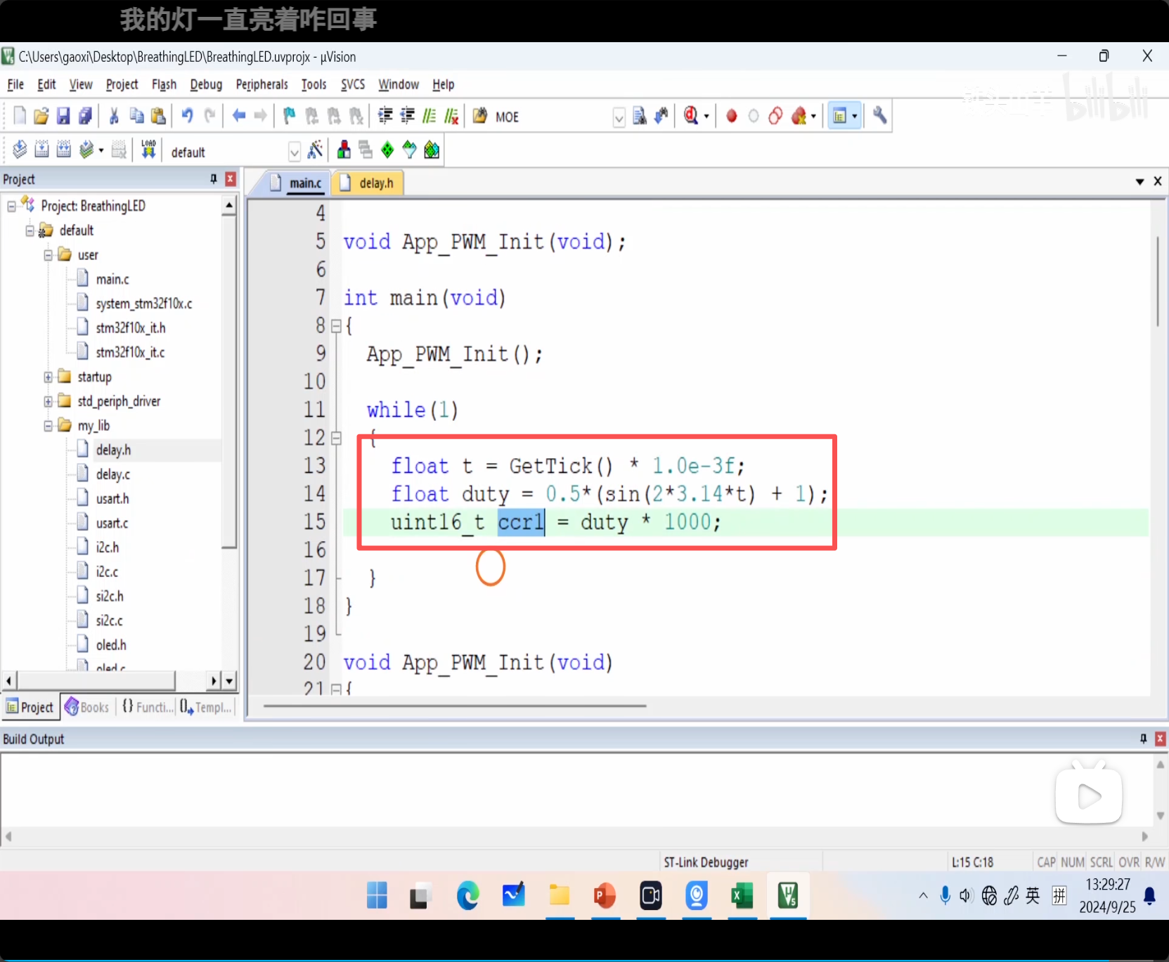Open the Debug menu

point(206,84)
